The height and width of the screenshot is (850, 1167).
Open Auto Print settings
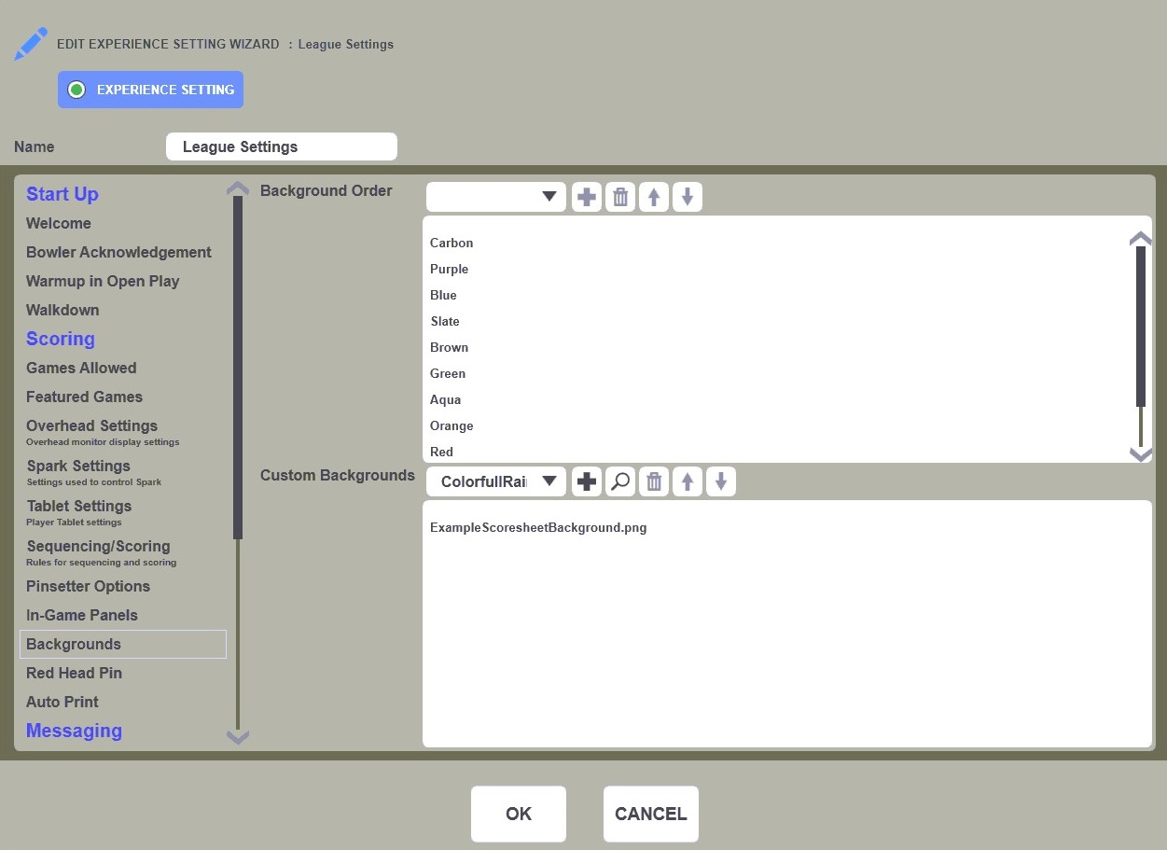(x=63, y=702)
